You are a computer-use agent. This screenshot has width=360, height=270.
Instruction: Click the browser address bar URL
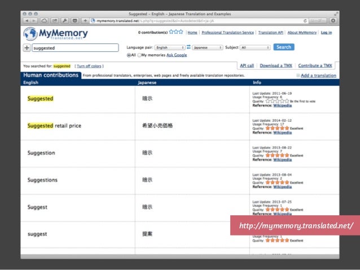(x=155, y=21)
